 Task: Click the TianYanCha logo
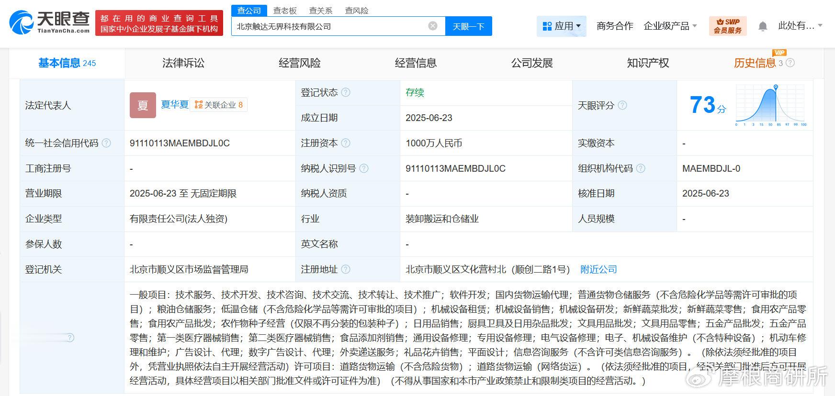pos(50,22)
